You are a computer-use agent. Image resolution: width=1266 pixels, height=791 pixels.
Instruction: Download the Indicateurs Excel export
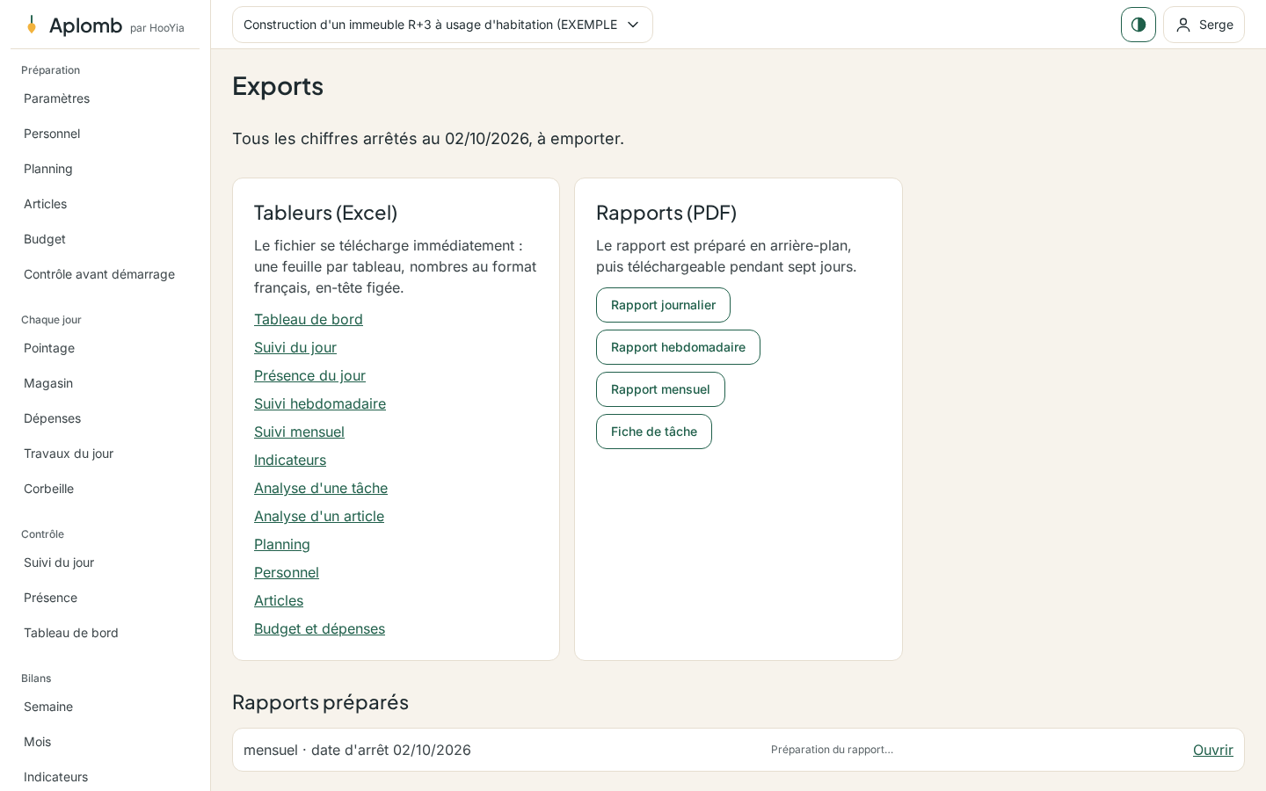[290, 460]
